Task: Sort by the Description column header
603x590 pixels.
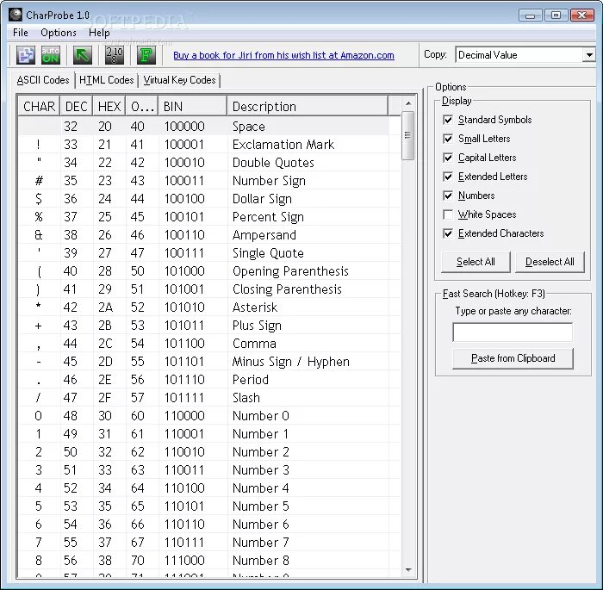Action: [308, 106]
